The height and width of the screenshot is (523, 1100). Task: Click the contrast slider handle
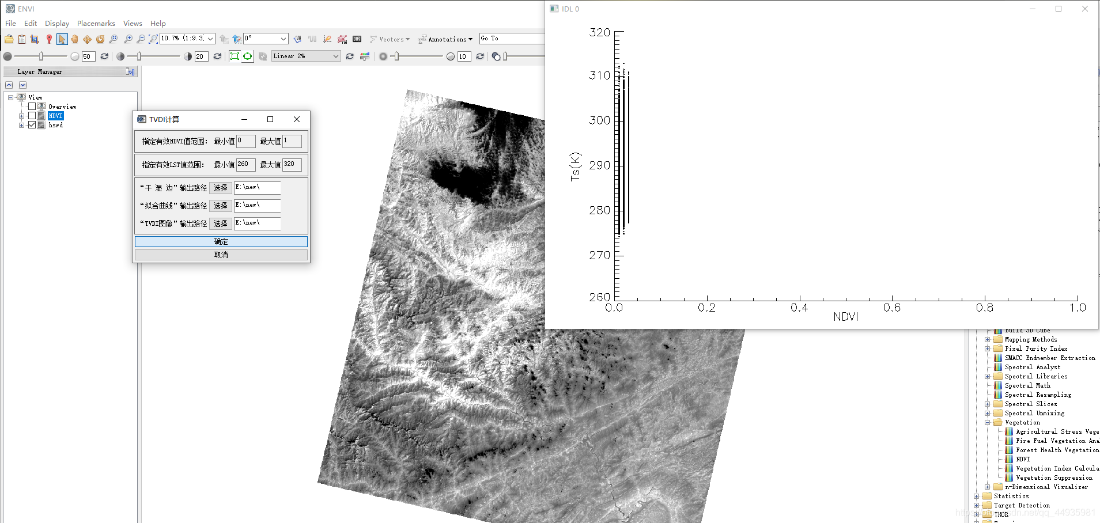pos(139,56)
